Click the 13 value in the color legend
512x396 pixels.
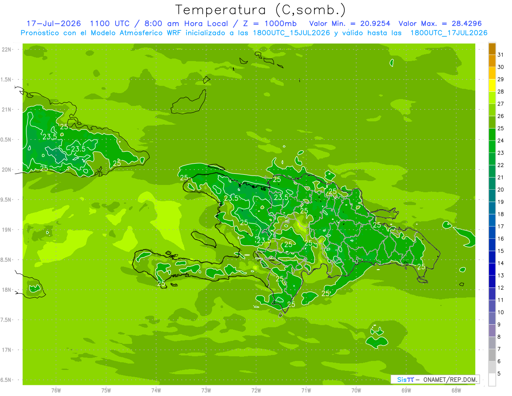[x=501, y=276]
